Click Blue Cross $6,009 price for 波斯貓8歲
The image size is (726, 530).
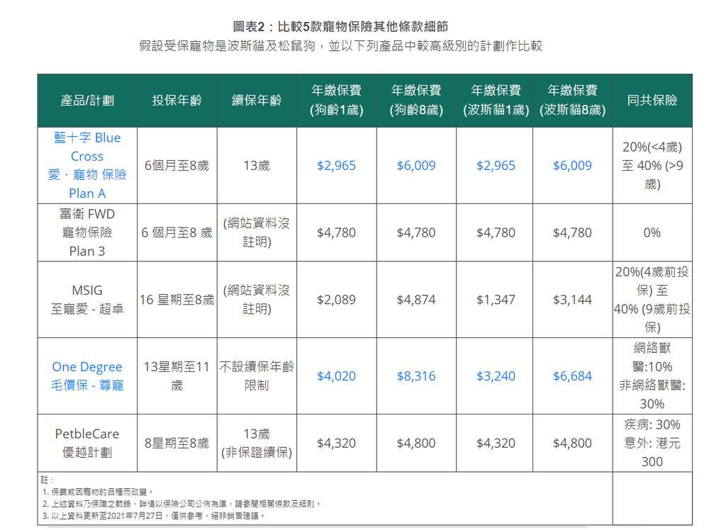click(x=572, y=166)
